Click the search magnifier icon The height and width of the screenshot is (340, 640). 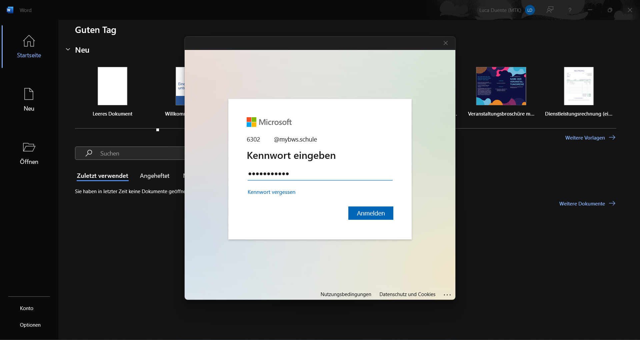pos(89,153)
